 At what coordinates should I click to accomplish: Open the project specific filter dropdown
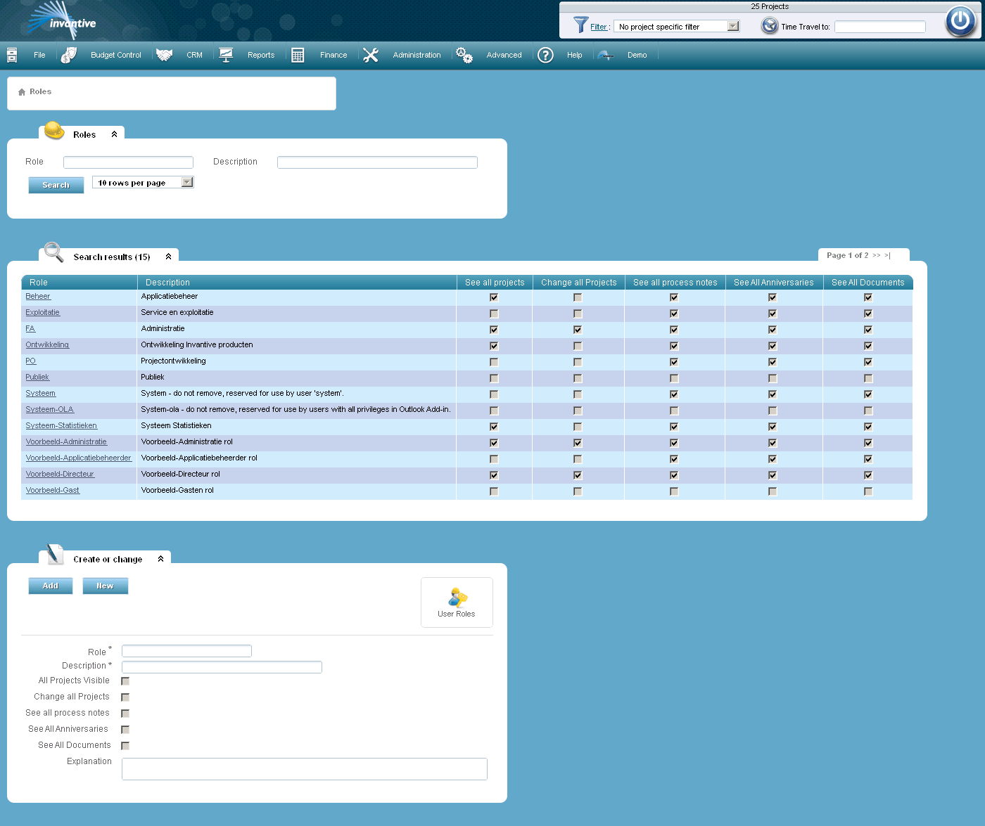[x=677, y=27]
